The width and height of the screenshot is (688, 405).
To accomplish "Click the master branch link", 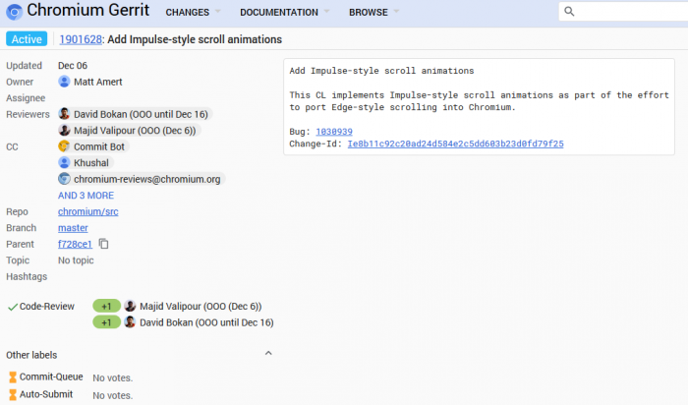I will (73, 228).
